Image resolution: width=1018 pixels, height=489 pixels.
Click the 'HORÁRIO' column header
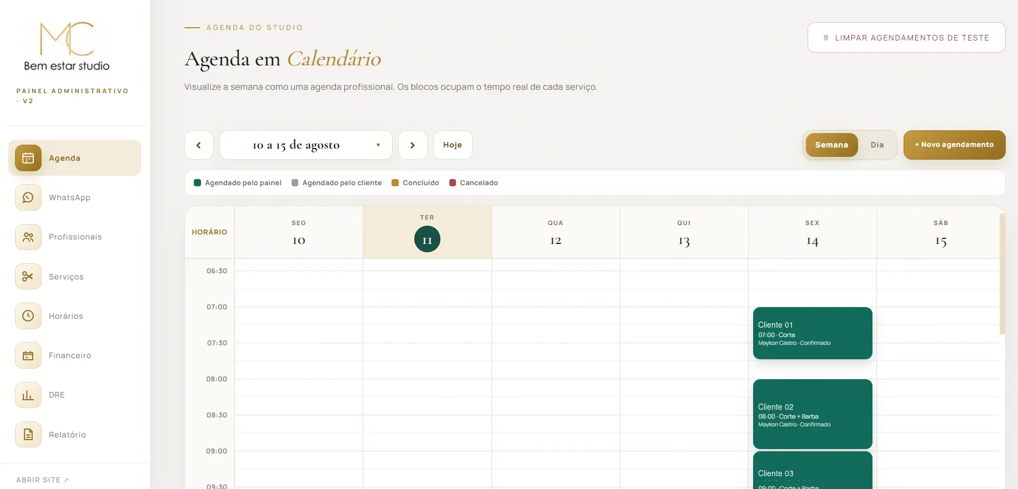click(x=209, y=232)
